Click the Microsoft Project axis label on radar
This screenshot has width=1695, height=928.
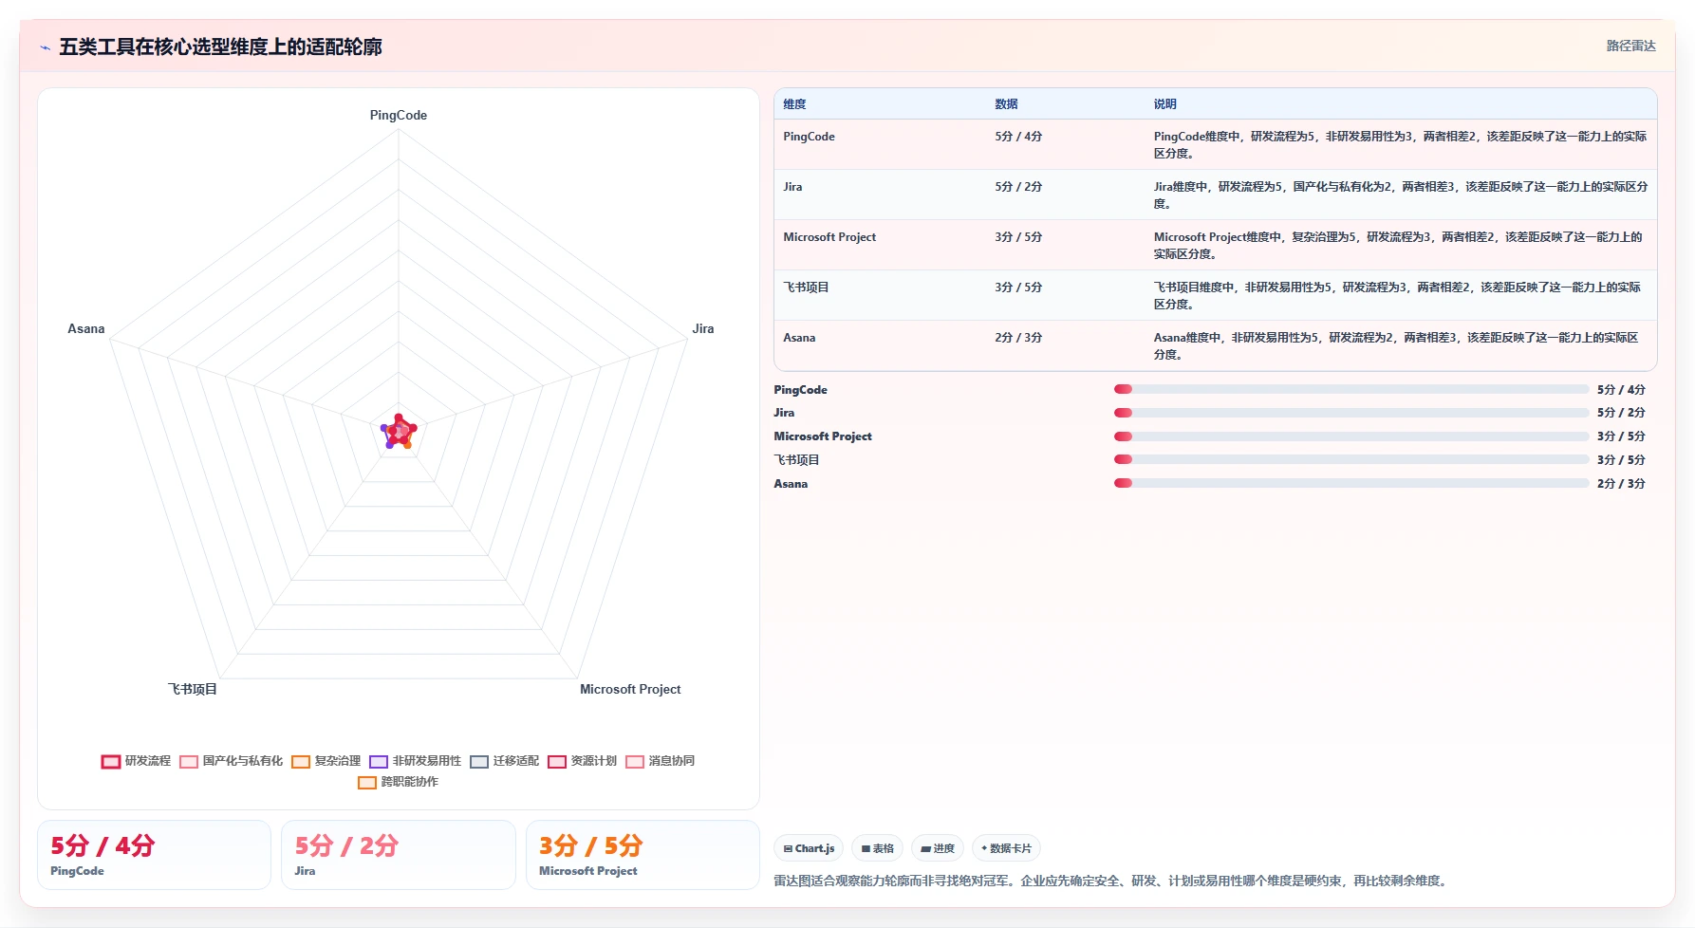pyautogui.click(x=630, y=689)
